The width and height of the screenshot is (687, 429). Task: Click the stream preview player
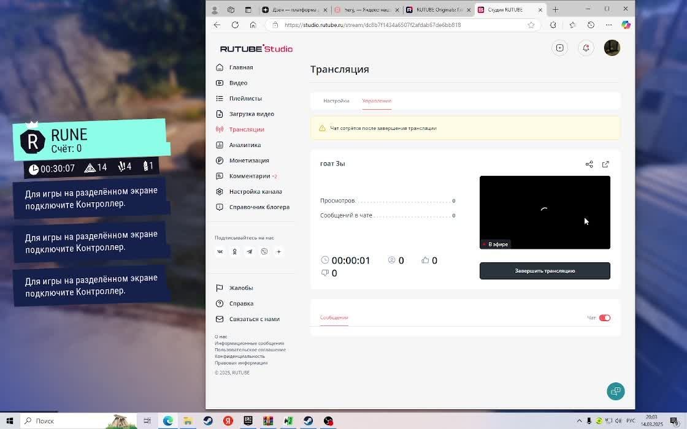click(545, 212)
